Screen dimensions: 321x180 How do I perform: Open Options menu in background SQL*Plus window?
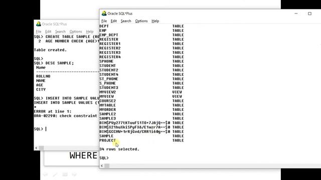tap(76, 31)
